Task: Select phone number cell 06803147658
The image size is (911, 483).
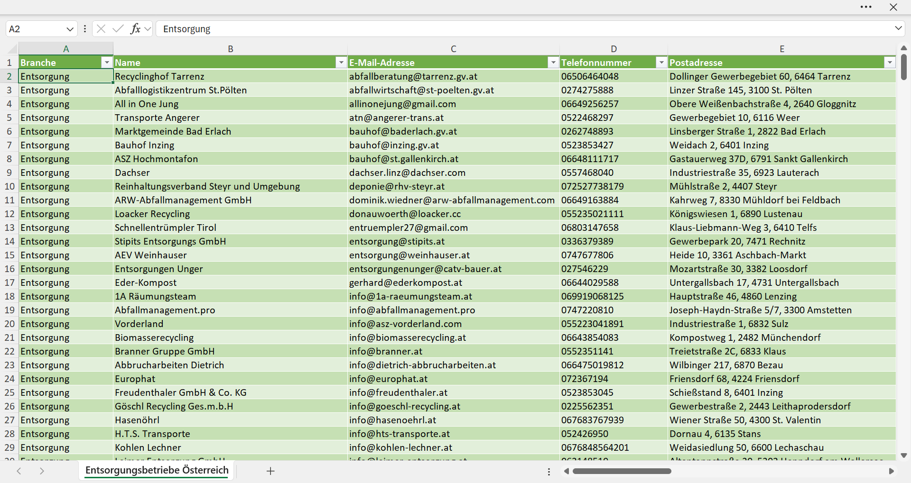Action: point(614,228)
